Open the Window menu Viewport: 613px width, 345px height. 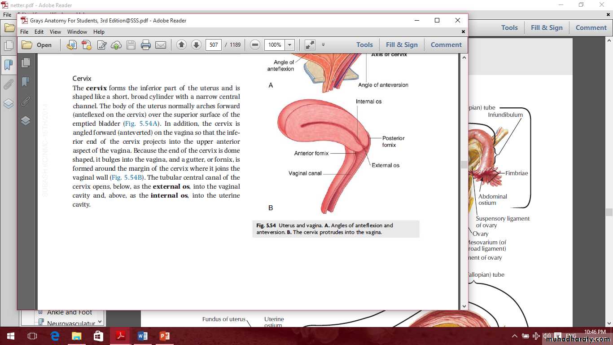click(77, 32)
